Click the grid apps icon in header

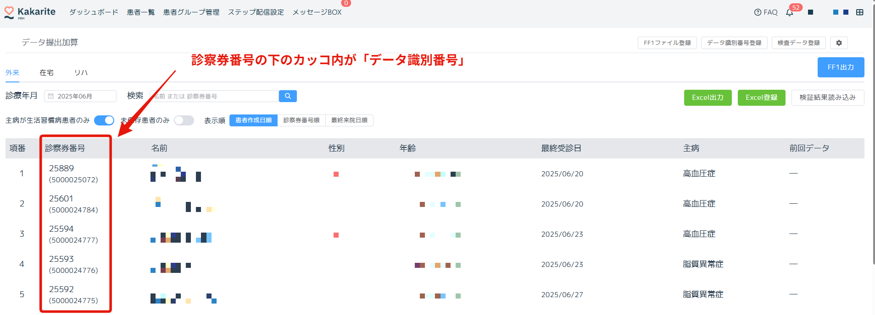pos(859,12)
